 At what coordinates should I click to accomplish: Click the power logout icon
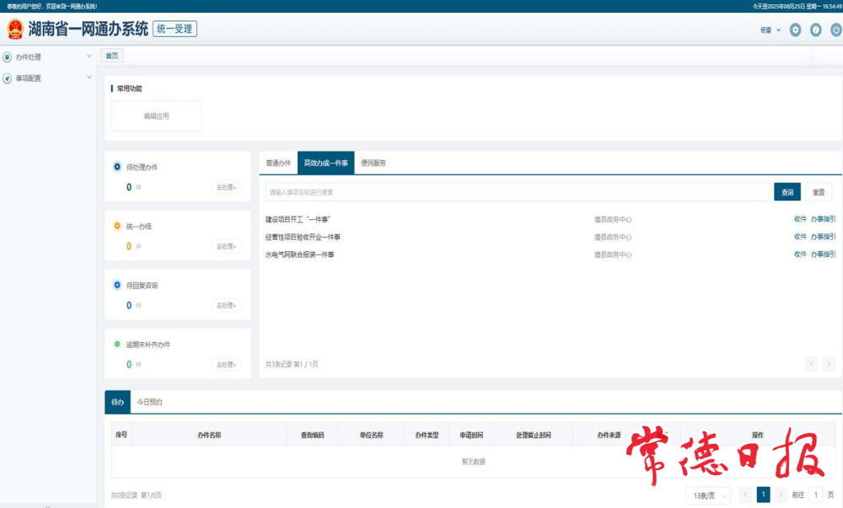(x=835, y=29)
